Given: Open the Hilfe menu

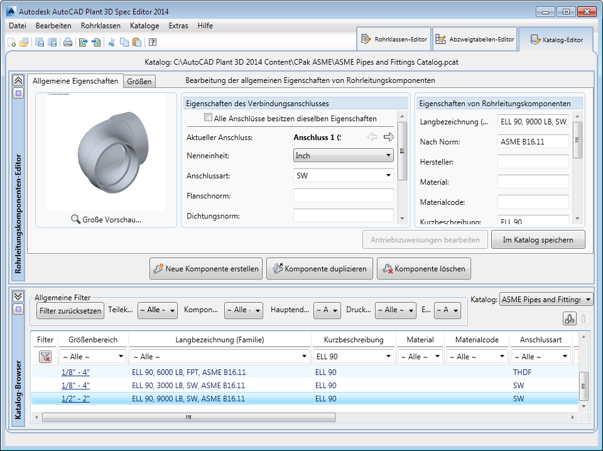Looking at the screenshot, I should [205, 26].
